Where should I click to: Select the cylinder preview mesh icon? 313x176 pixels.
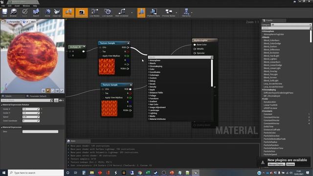(x=44, y=90)
